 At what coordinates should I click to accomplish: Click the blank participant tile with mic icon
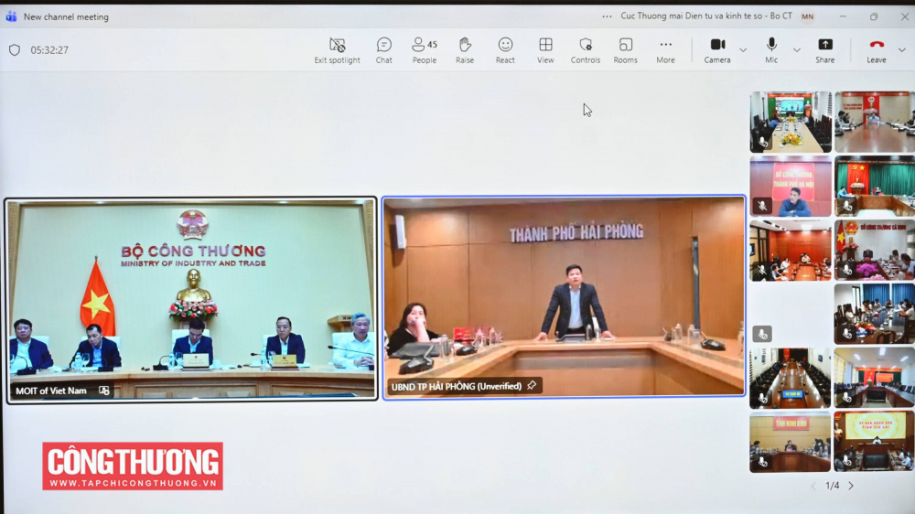tap(791, 314)
